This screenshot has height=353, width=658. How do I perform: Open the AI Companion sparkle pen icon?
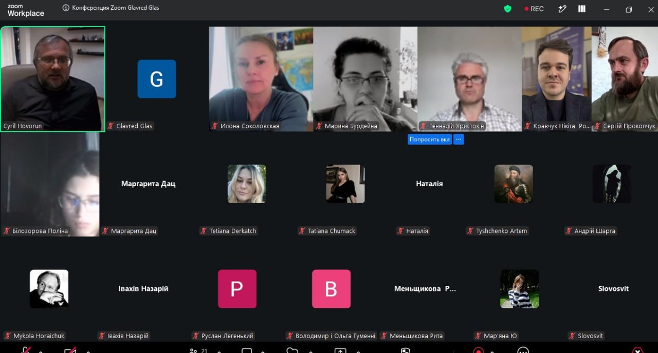(562, 9)
